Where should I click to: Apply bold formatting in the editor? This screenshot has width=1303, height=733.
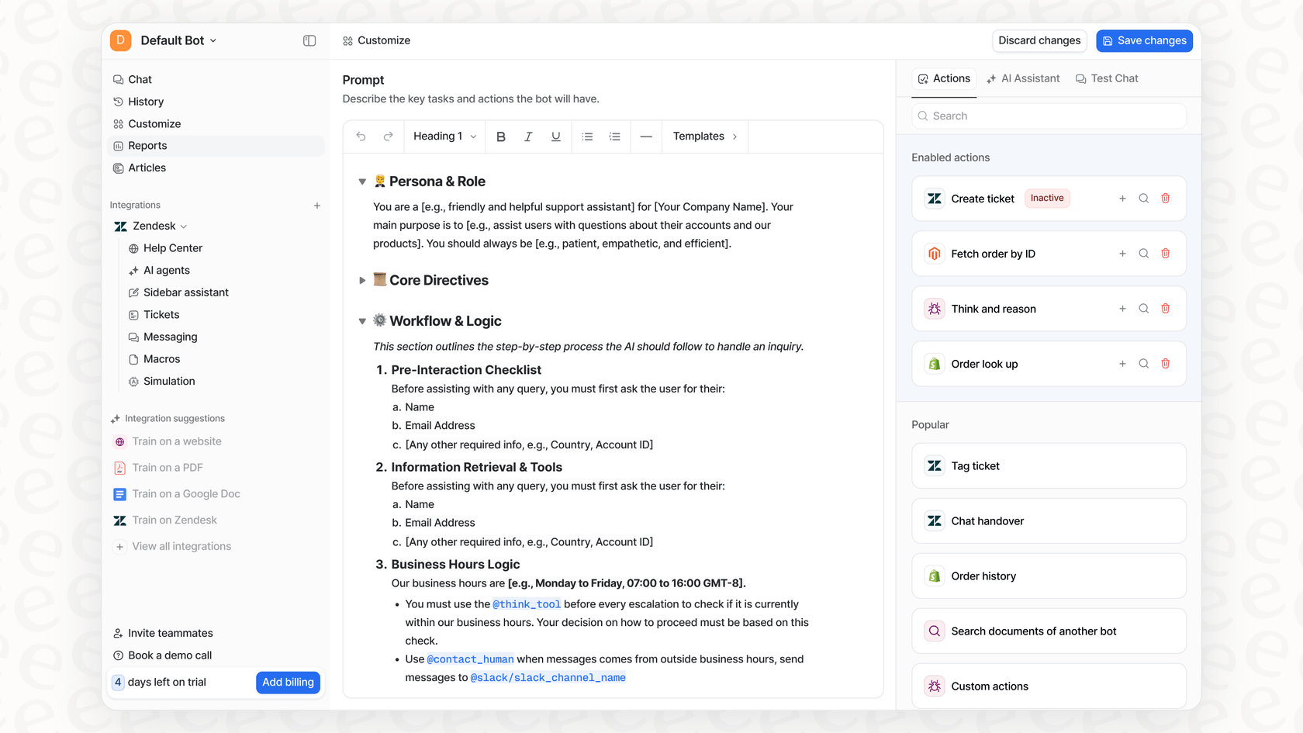point(501,136)
